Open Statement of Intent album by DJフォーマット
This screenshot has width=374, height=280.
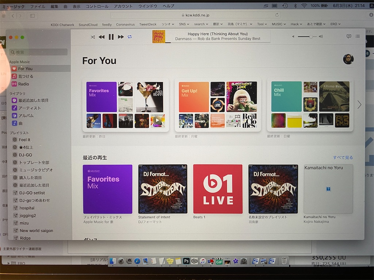coord(163,189)
